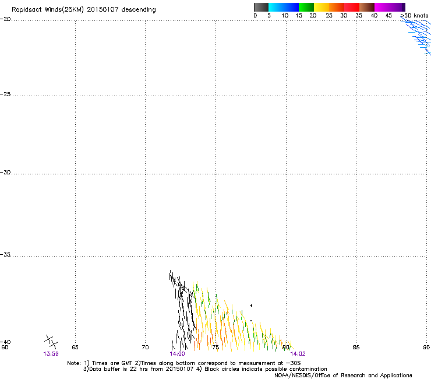This screenshot has width=431, height=379.
Task: Click the 14:02 time label
Action: 298,354
